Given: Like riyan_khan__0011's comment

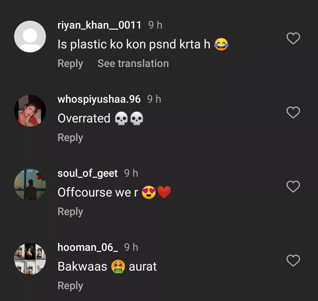Looking at the screenshot, I should point(293,39).
